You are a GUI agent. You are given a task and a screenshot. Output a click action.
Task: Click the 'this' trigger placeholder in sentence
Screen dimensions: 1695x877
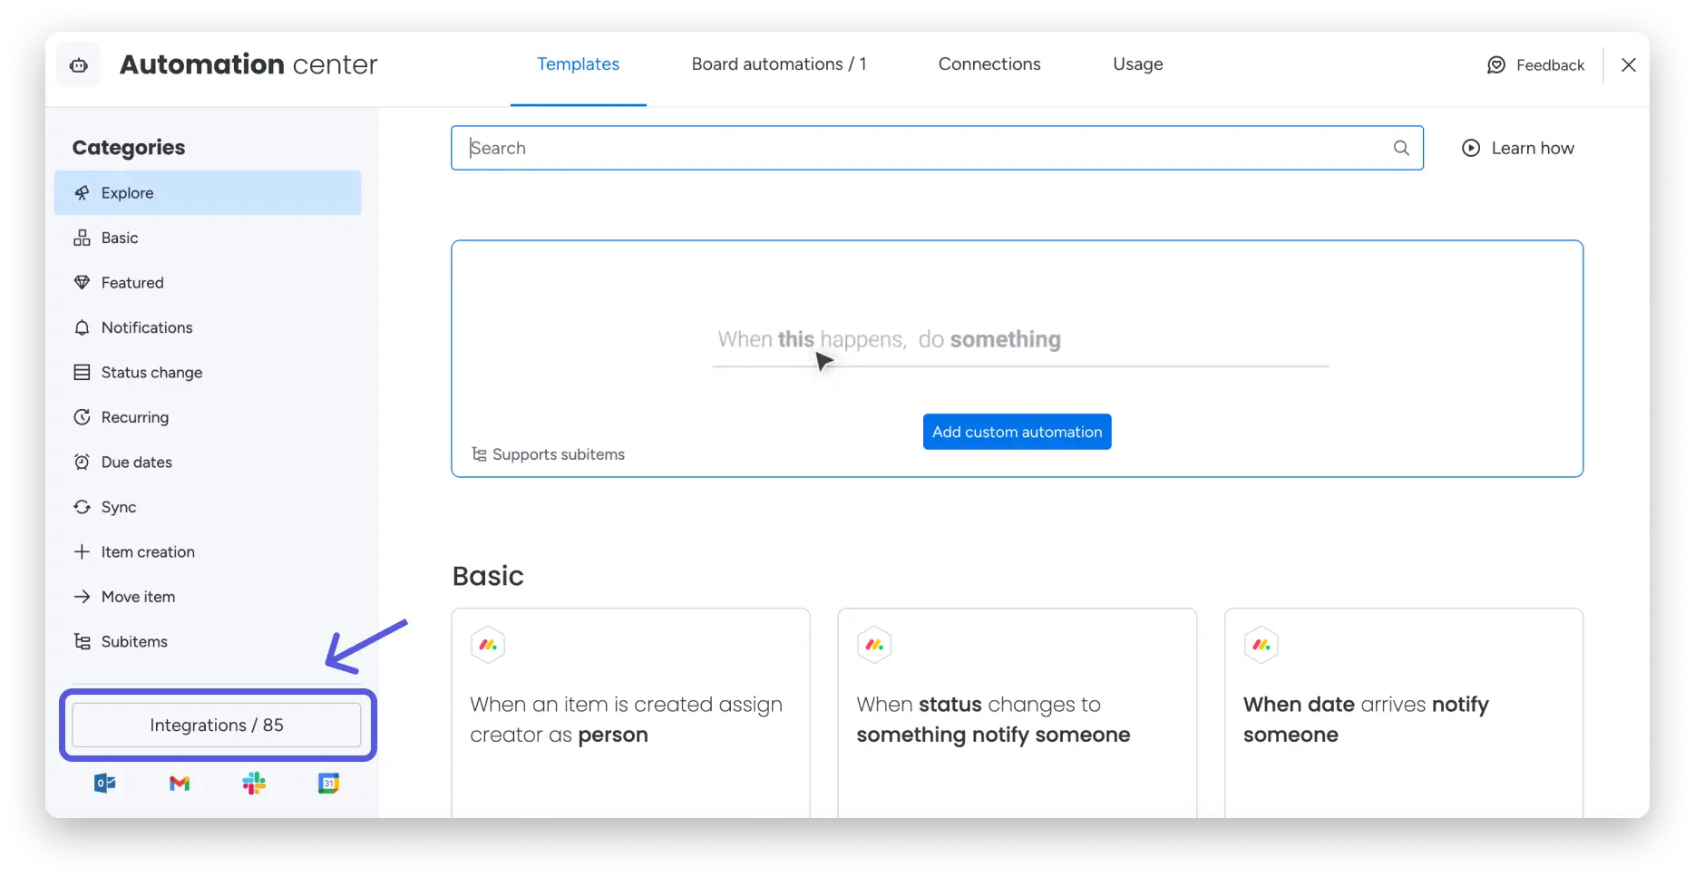[795, 339]
